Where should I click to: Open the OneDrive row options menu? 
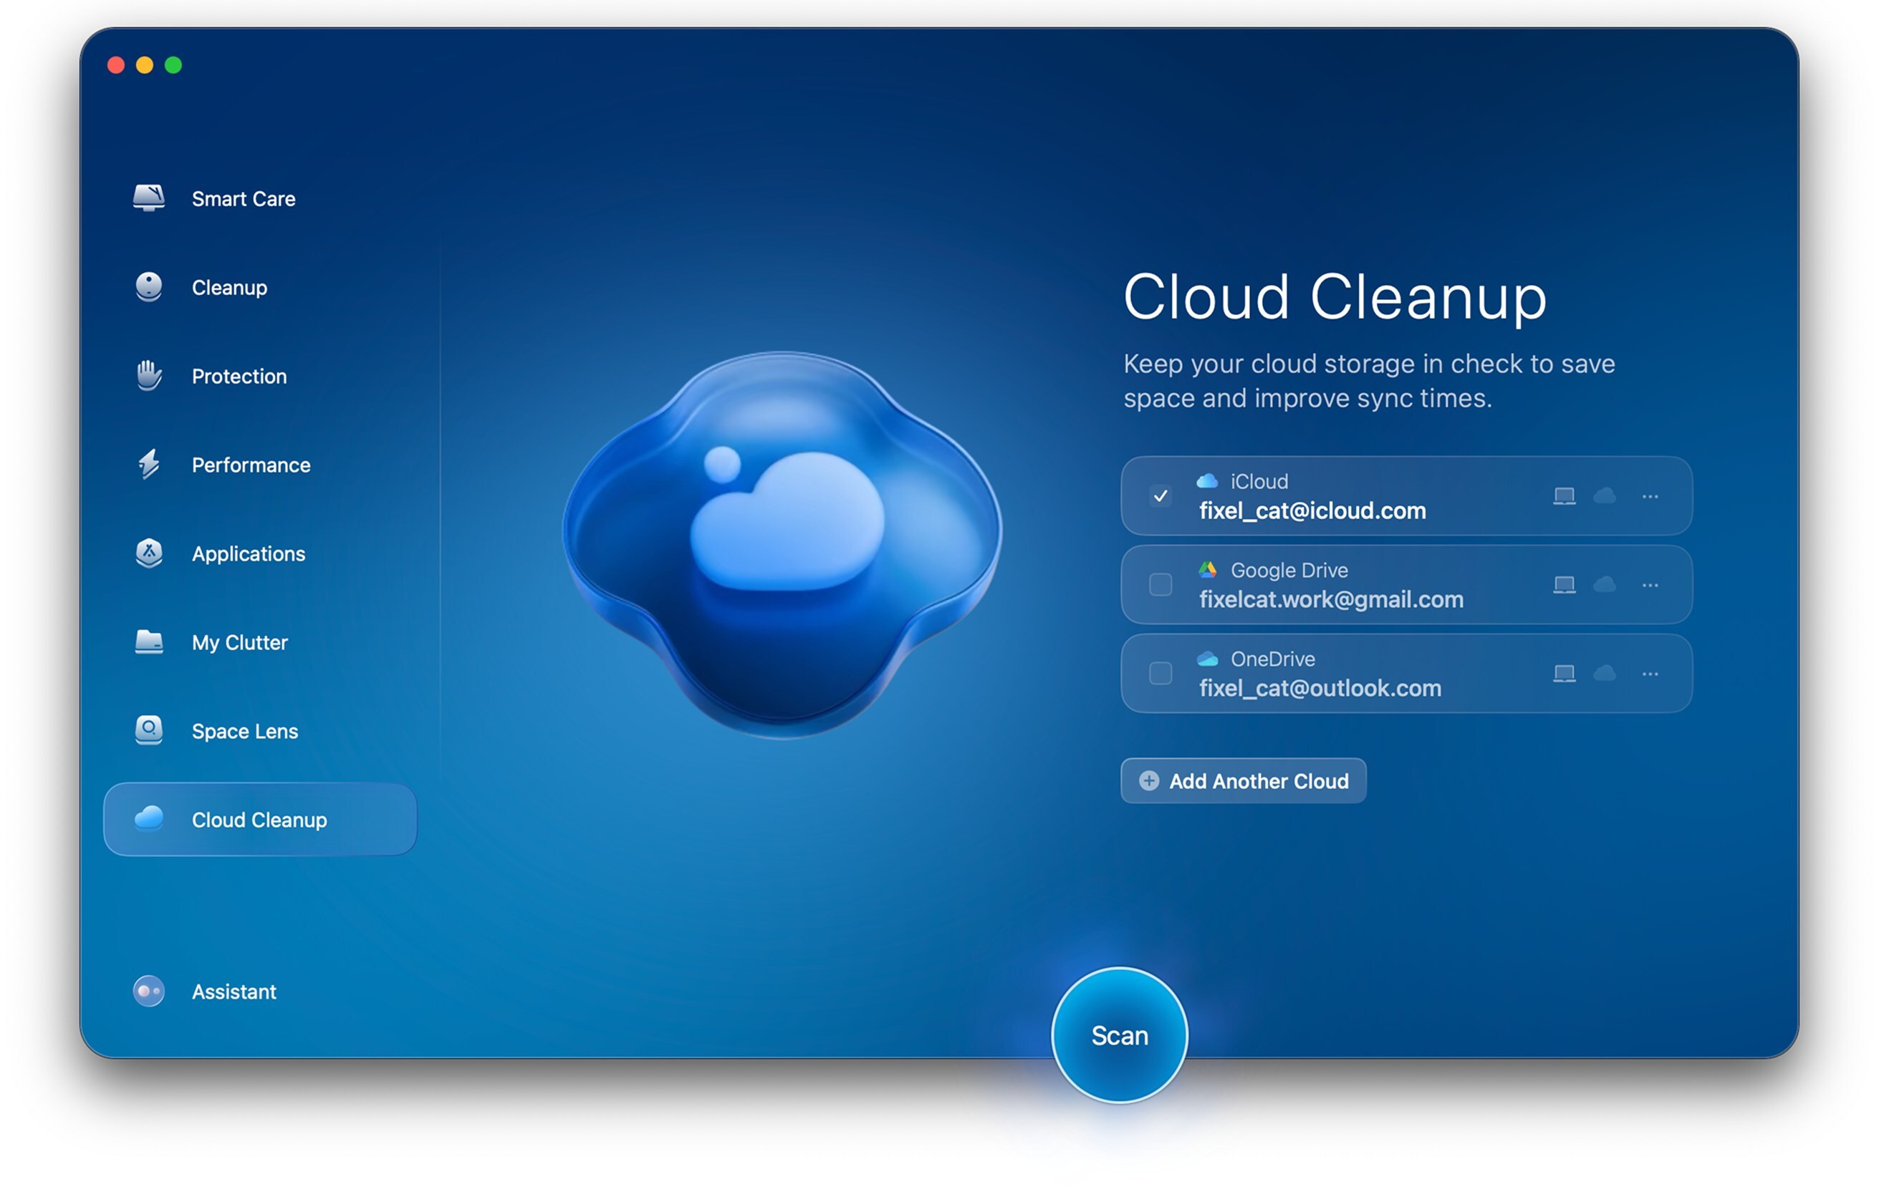tap(1651, 674)
